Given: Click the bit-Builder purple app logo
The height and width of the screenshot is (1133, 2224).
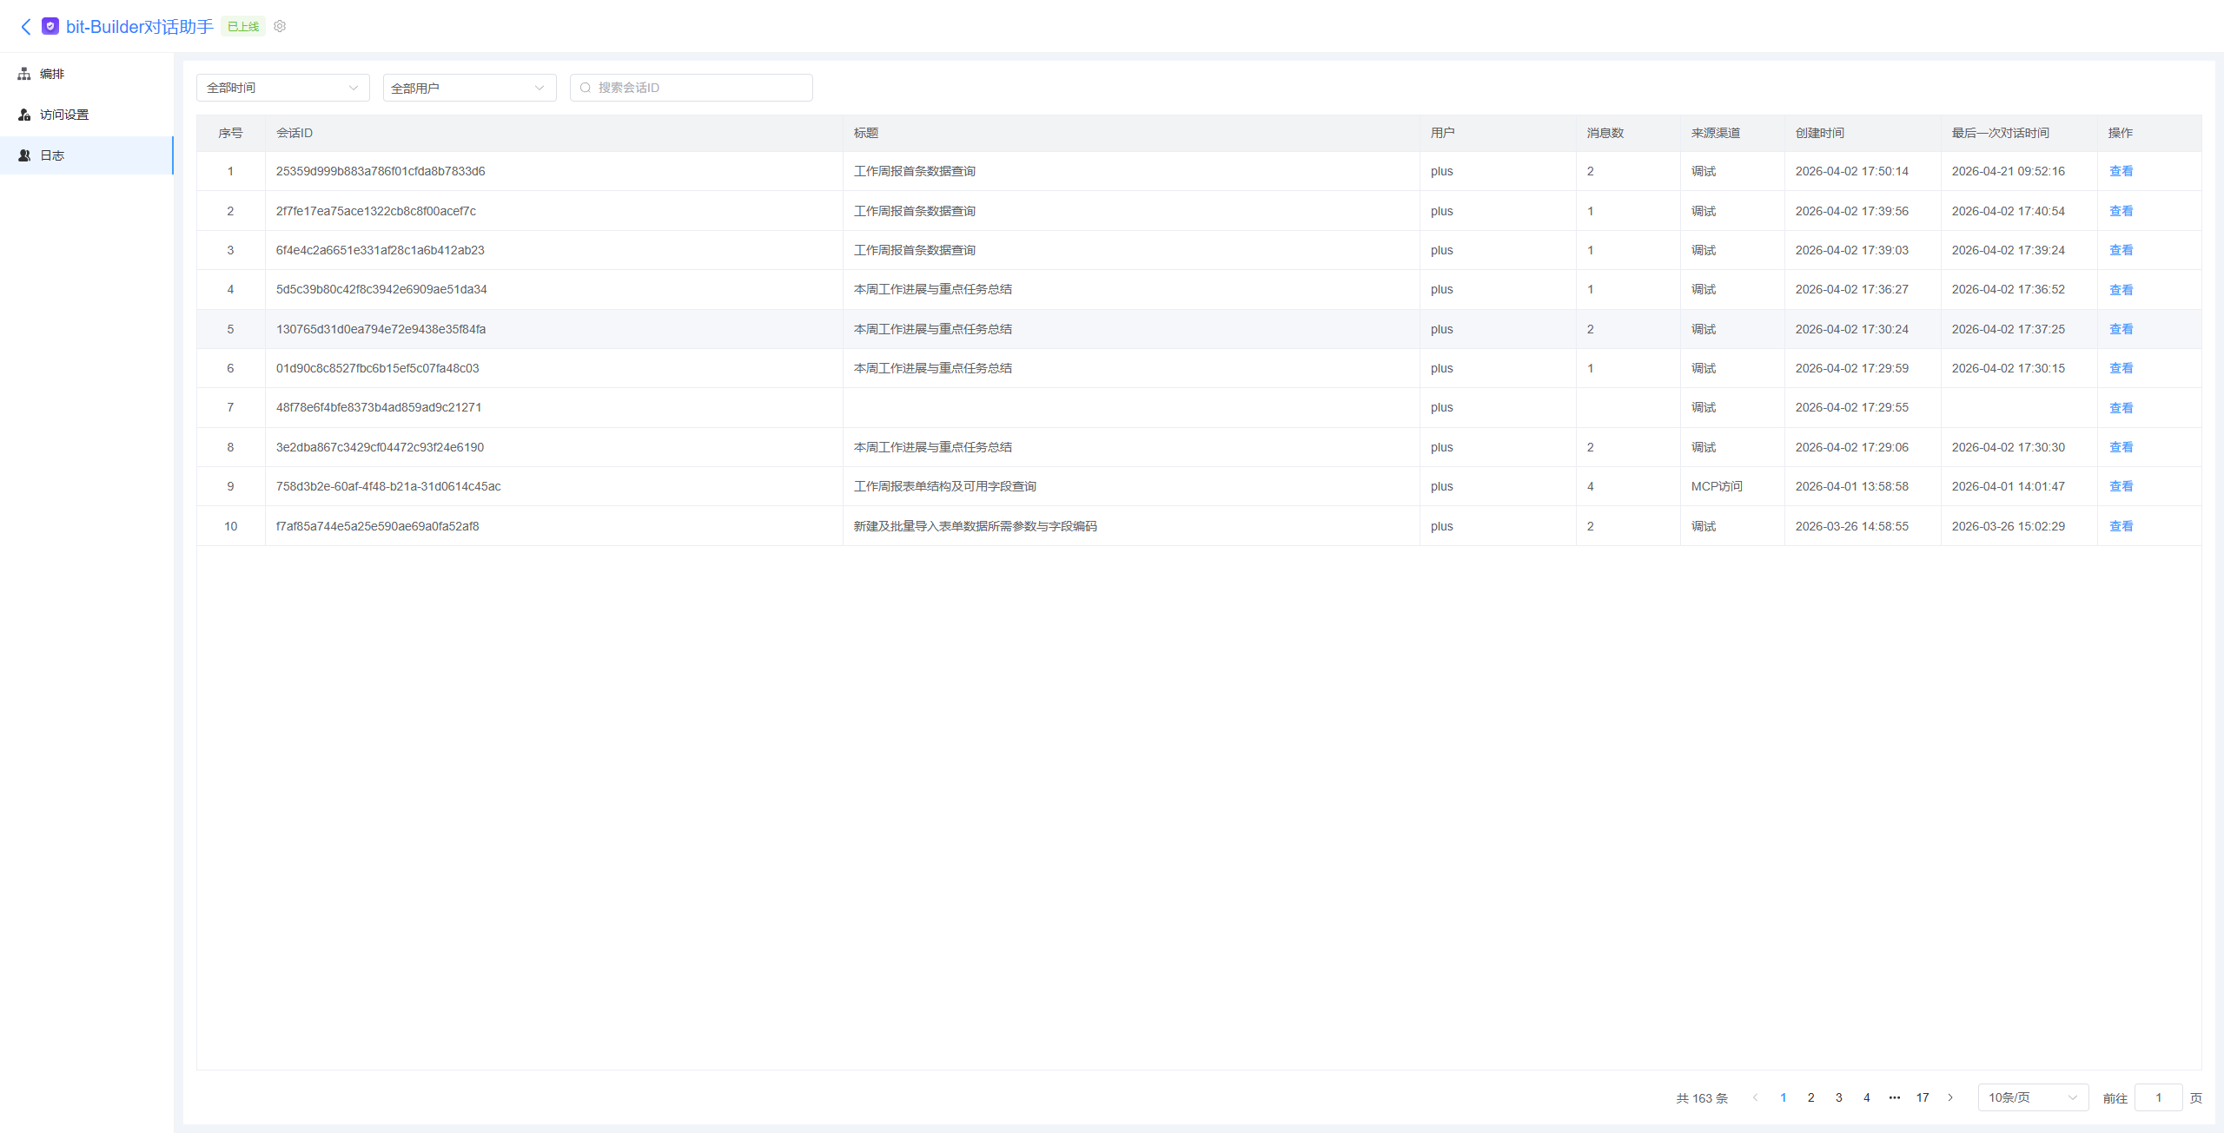Looking at the screenshot, I should 50,26.
